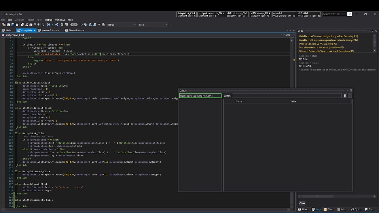Click the Run (play) toolbar icon
This screenshot has width=379, height=213.
(81, 25)
